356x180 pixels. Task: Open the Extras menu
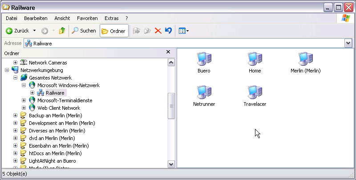[112, 18]
